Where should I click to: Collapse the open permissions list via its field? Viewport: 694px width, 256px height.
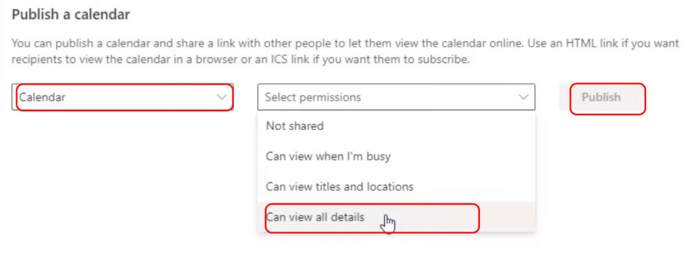[x=396, y=97]
